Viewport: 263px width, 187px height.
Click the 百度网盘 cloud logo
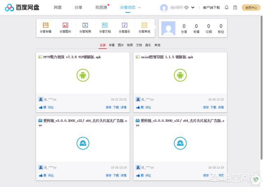pos(9,7)
